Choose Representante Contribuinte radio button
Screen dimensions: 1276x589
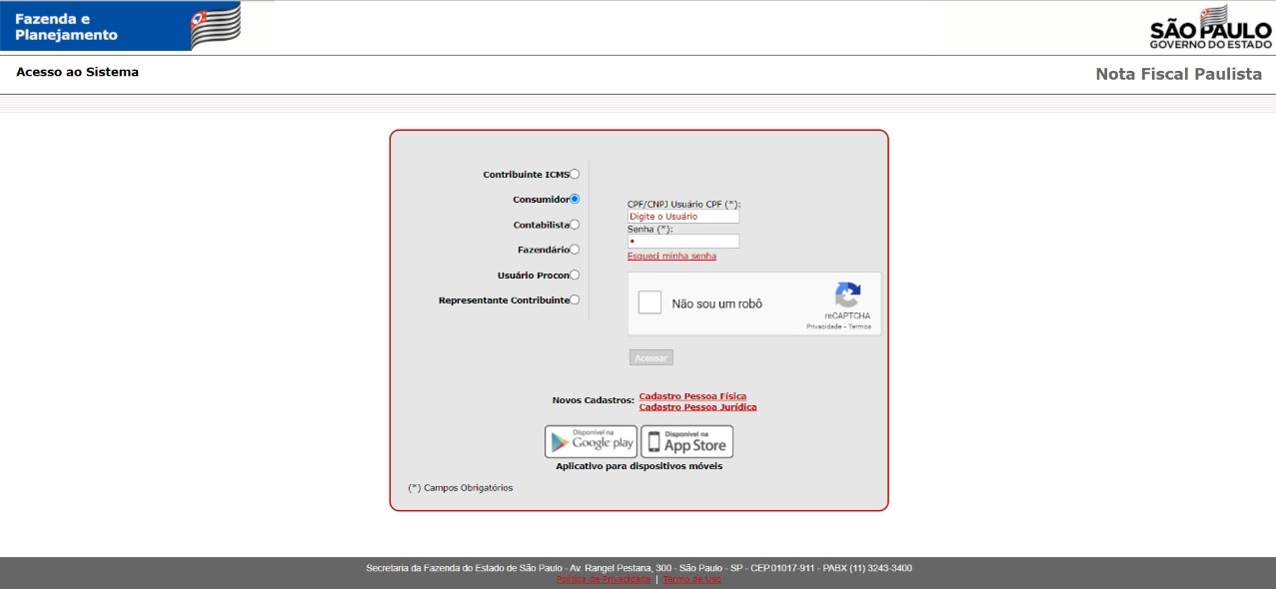pyautogui.click(x=575, y=299)
